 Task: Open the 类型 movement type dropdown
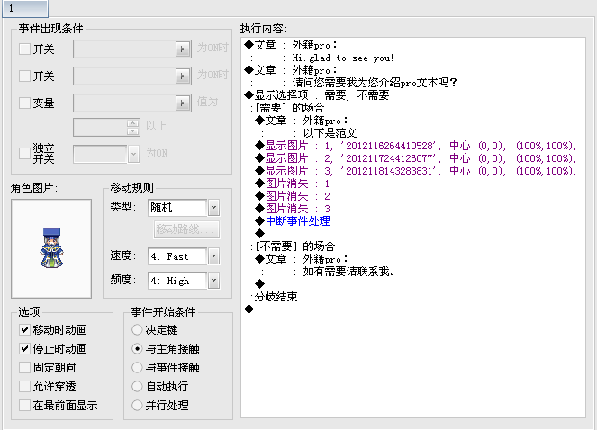pyautogui.click(x=213, y=208)
